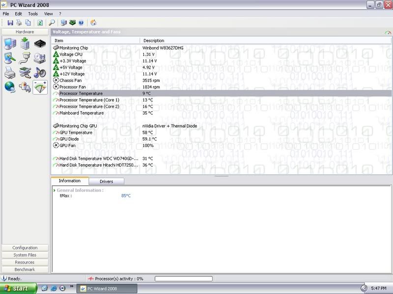
Task: Select the Chassis Fan row
Action: click(x=222, y=80)
